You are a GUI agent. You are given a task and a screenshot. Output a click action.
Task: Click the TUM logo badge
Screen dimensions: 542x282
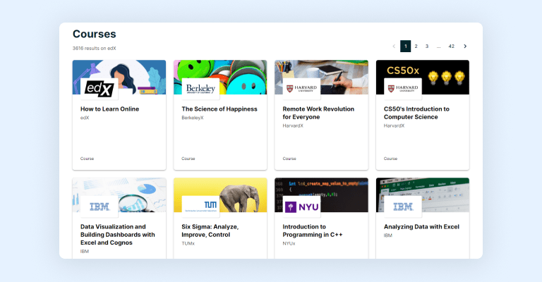coord(200,207)
